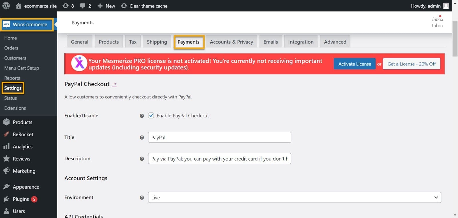458x218 pixels.
Task: Click the Appearance paintbrush icon
Action: pyautogui.click(x=6, y=187)
